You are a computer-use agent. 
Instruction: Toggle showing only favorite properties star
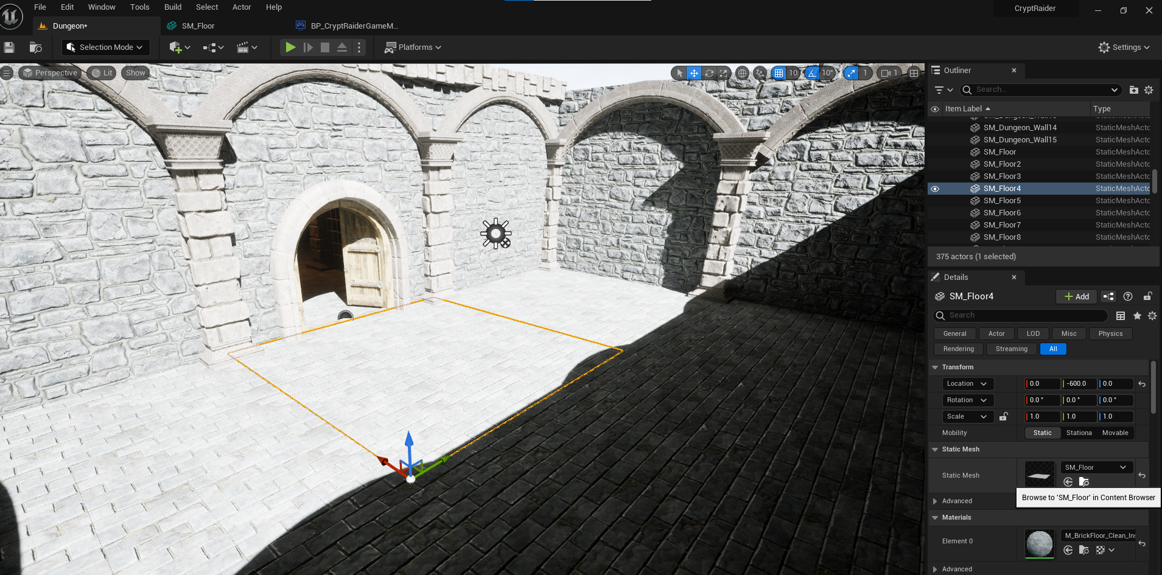coord(1137,316)
